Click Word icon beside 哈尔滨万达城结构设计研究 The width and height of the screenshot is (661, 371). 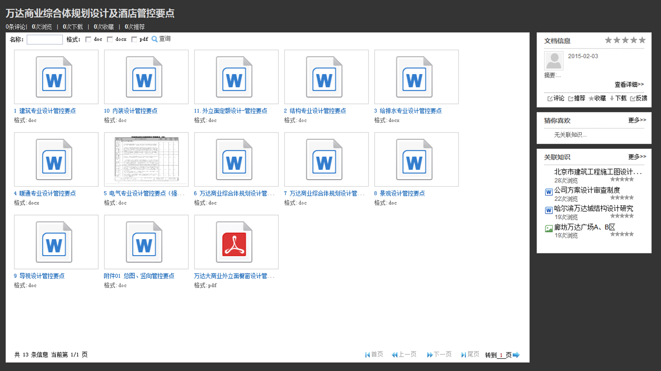(549, 210)
